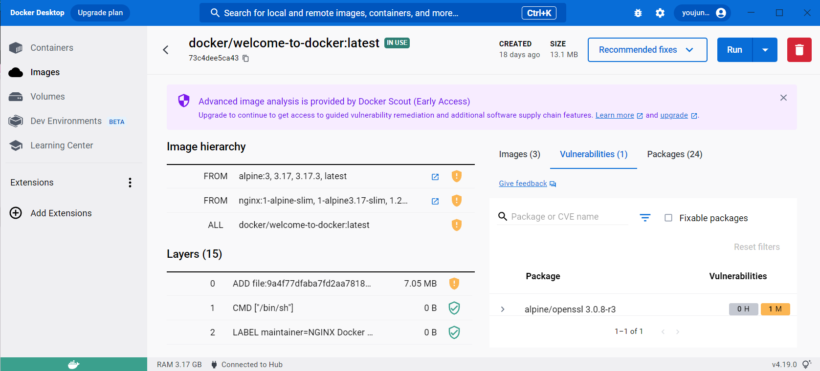Image resolution: width=820 pixels, height=371 pixels.
Task: Click the Upgrade plan button
Action: [100, 13]
